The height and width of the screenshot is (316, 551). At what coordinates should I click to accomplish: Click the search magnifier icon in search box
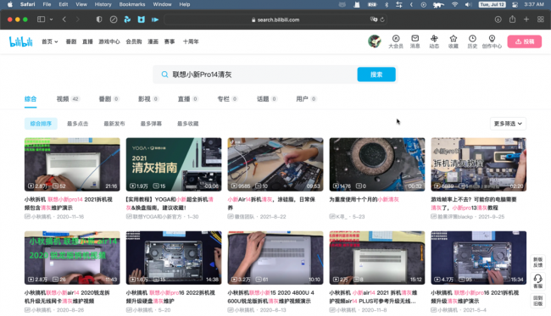pyautogui.click(x=164, y=75)
